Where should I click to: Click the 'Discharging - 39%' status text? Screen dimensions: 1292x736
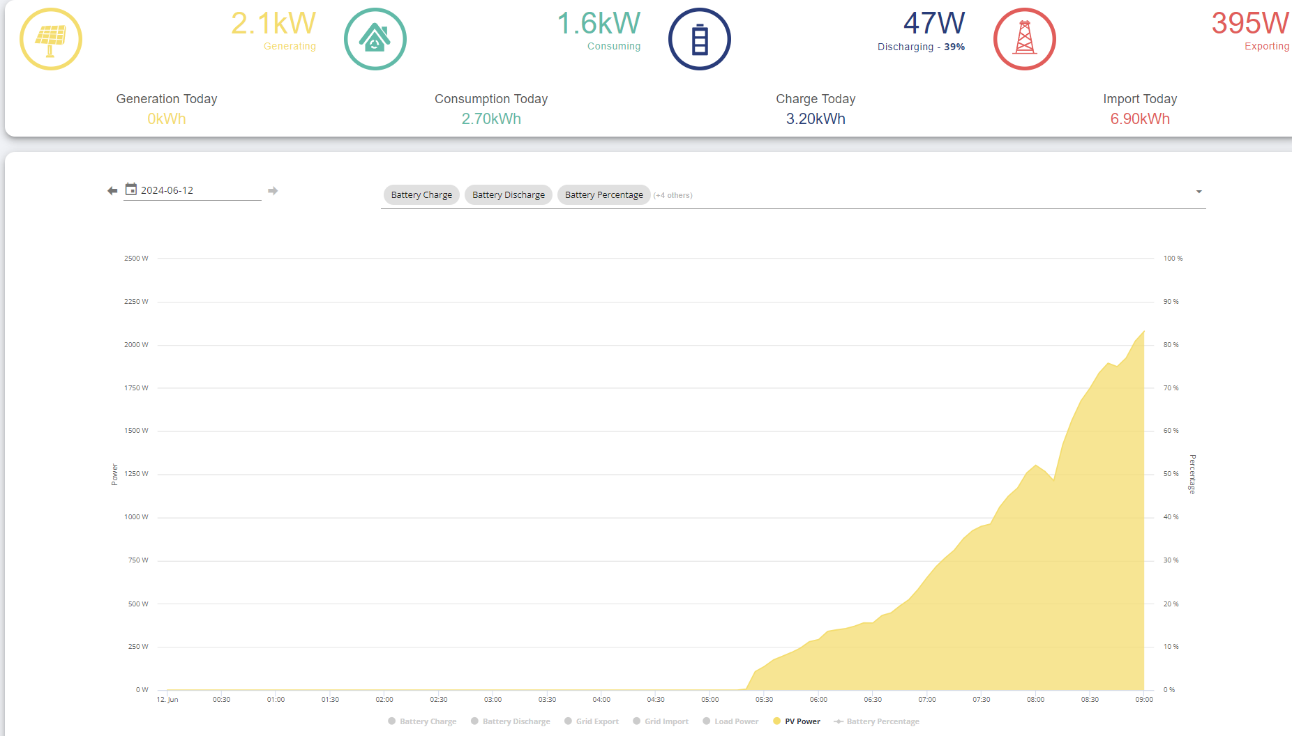coord(921,47)
